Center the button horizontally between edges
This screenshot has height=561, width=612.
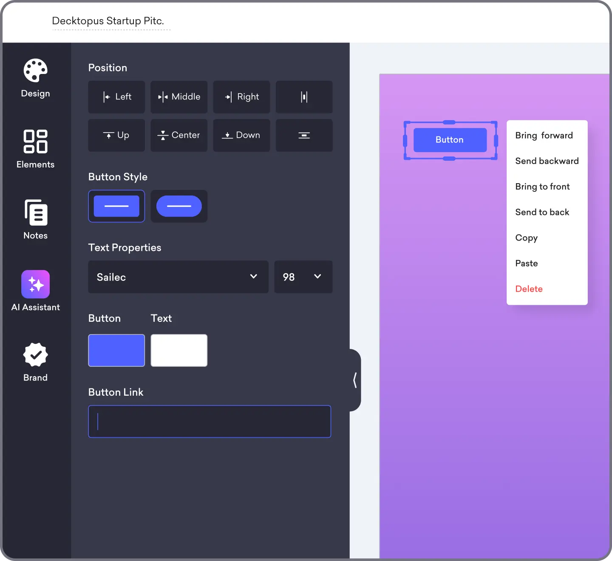pyautogui.click(x=178, y=97)
